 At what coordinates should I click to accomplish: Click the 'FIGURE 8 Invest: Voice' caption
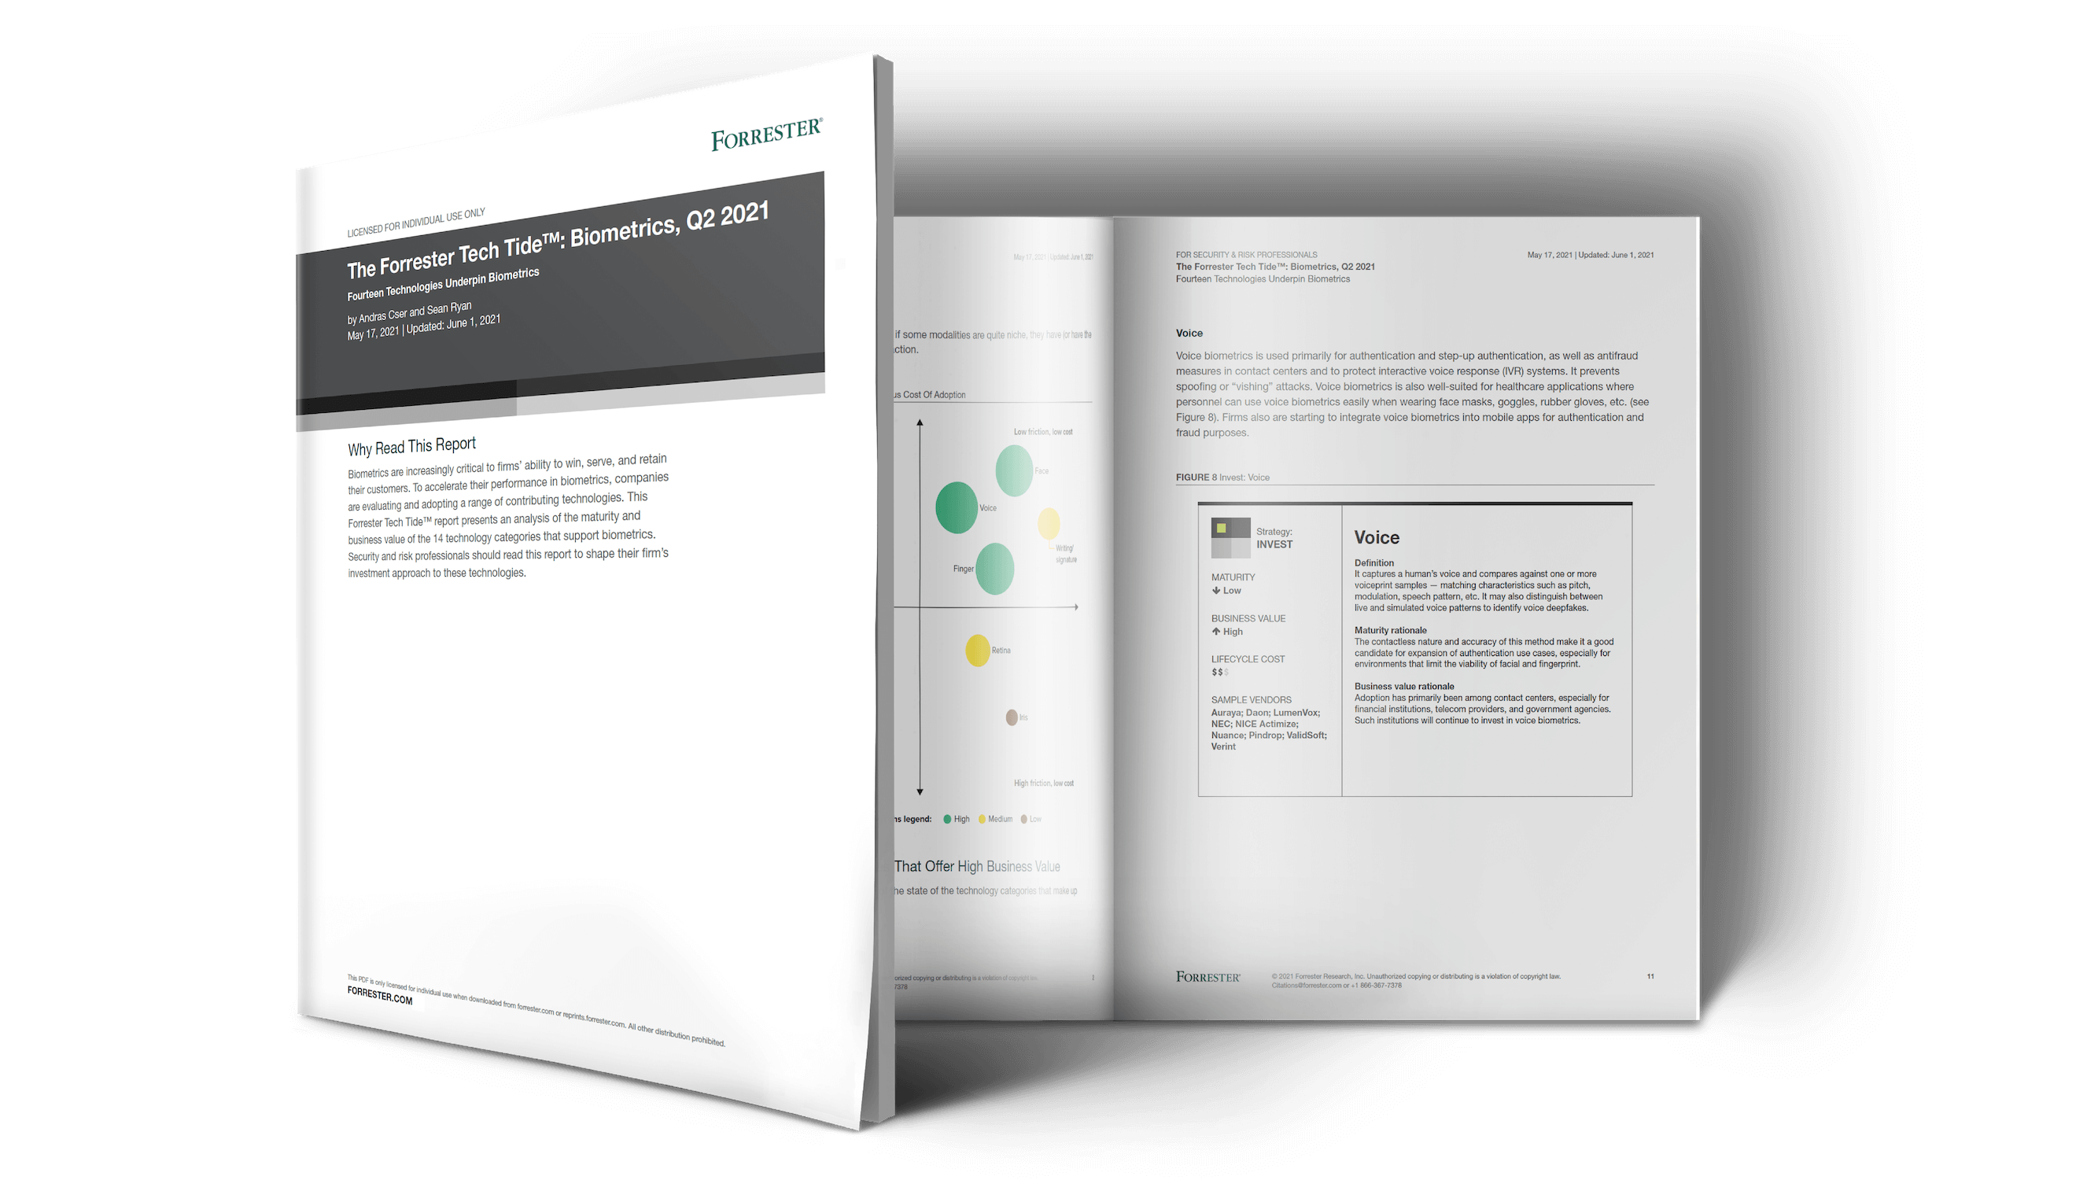1222,478
